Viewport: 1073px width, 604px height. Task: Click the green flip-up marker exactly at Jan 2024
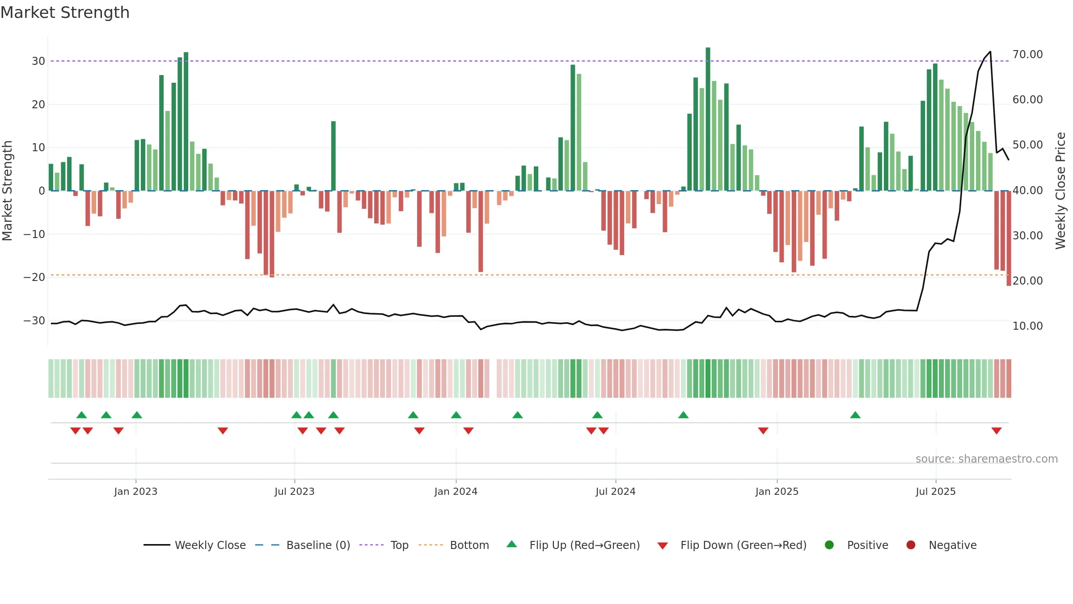(x=456, y=415)
